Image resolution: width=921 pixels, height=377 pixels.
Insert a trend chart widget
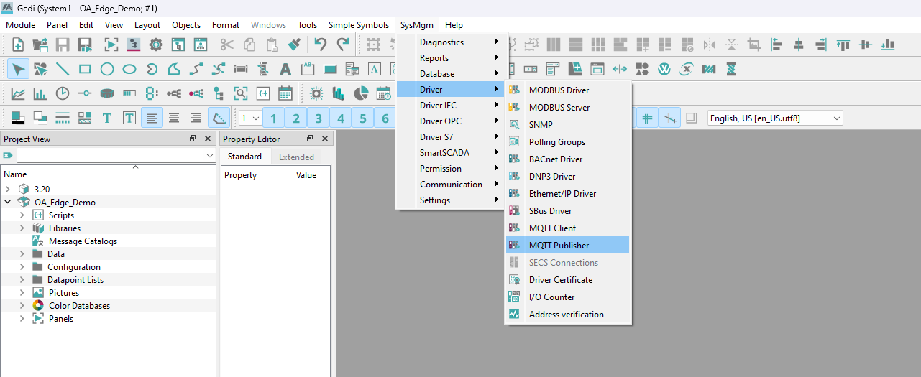18,93
